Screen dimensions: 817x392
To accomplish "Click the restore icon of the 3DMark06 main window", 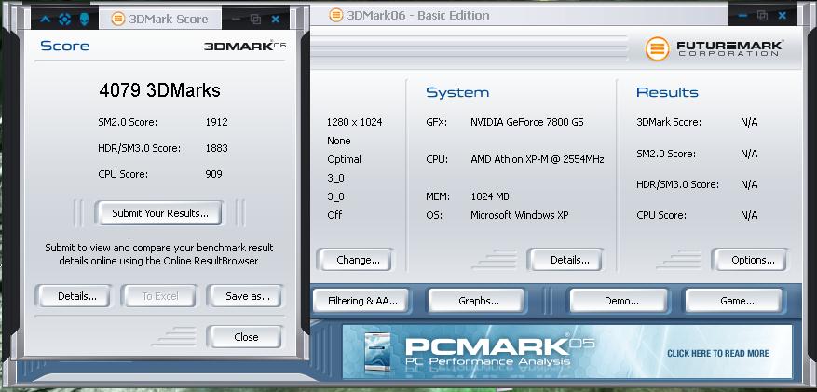I will pyautogui.click(x=762, y=16).
